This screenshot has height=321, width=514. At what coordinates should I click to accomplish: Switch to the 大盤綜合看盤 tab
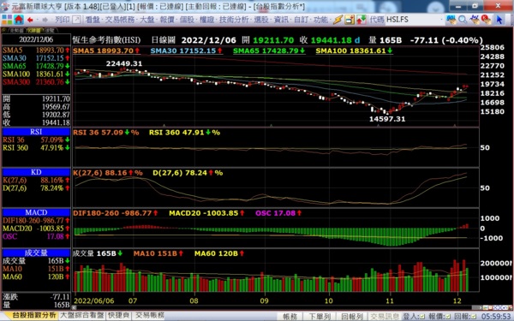(82, 315)
